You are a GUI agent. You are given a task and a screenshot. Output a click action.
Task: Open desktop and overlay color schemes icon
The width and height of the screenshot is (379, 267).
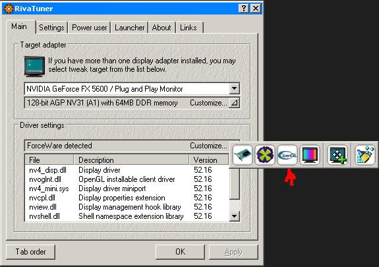pyautogui.click(x=310, y=155)
